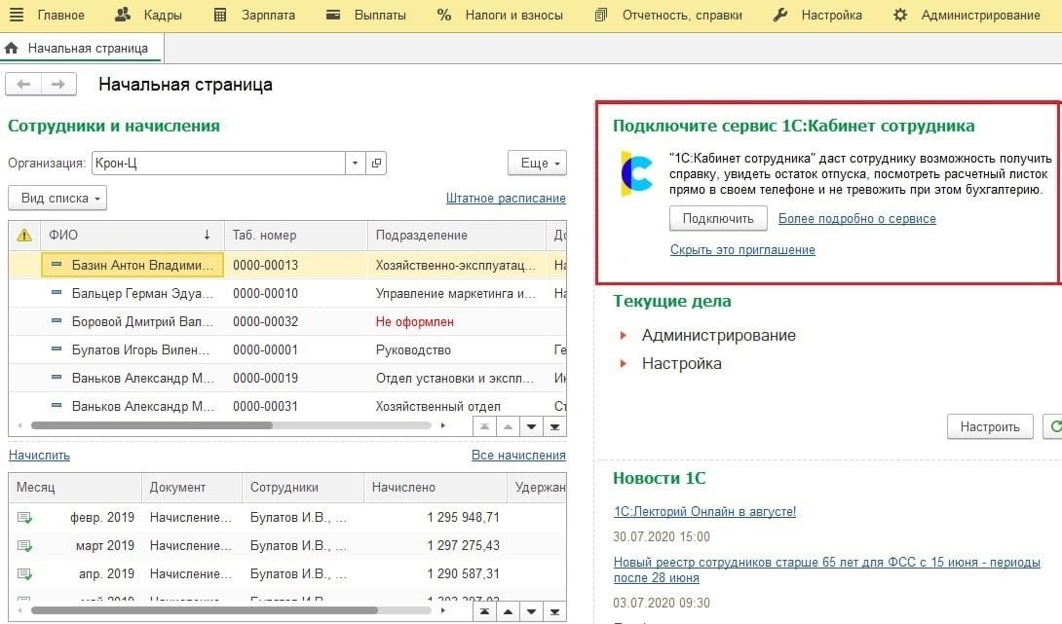1062x624 pixels.
Task: Click the employees list horizontal scrollbar
Action: pyautogui.click(x=151, y=425)
